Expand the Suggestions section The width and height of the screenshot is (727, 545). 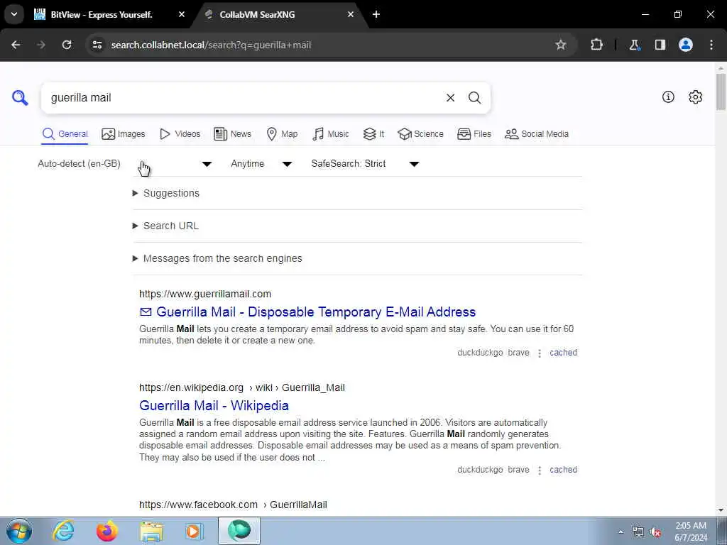(166, 193)
